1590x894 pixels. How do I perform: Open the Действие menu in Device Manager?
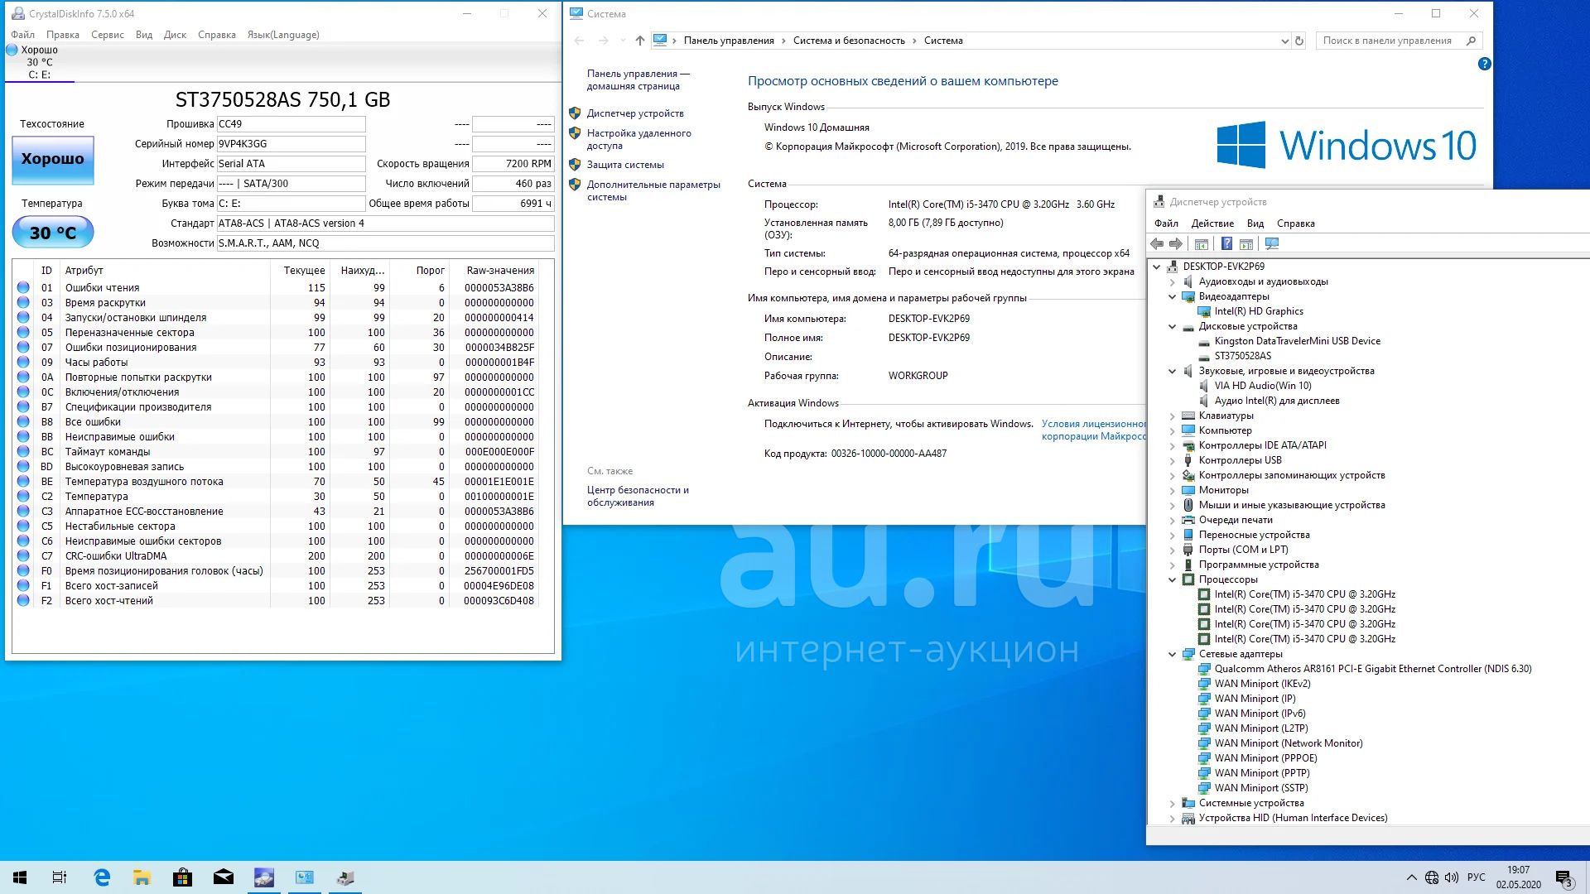[x=1212, y=223]
